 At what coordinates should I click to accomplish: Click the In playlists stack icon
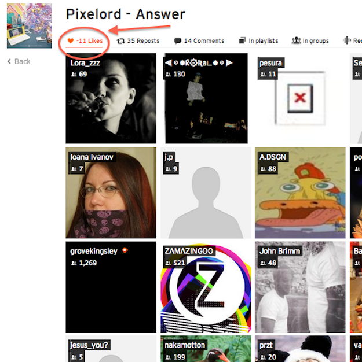click(242, 40)
